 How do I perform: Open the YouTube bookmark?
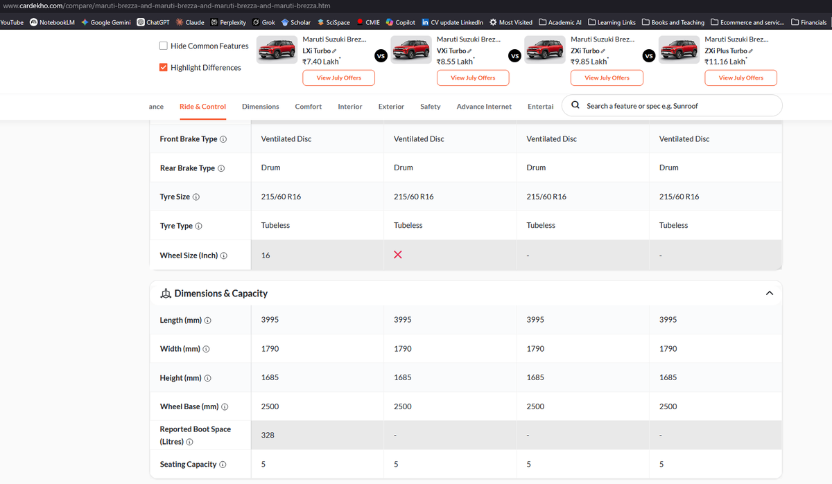pos(12,22)
